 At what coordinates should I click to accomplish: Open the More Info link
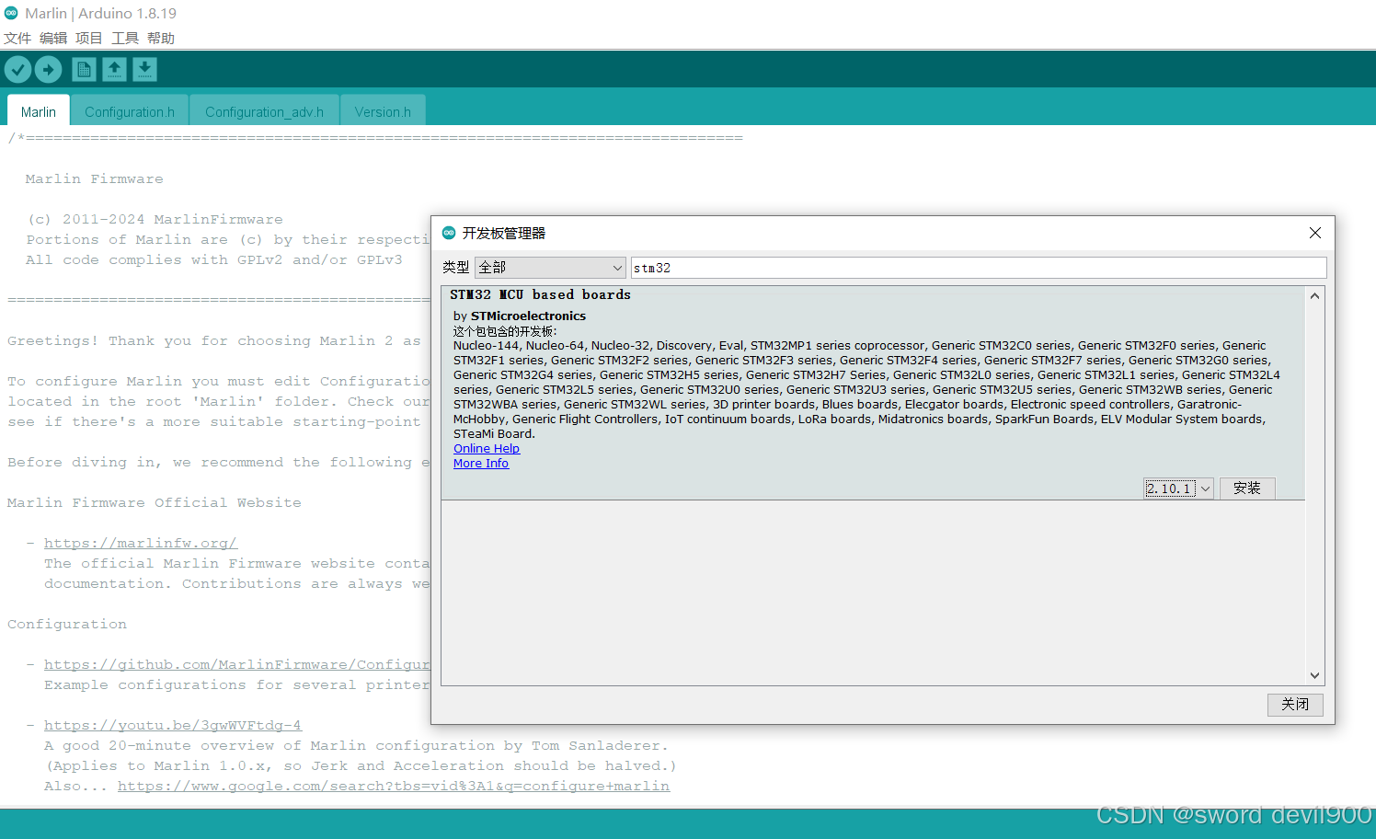pos(481,464)
